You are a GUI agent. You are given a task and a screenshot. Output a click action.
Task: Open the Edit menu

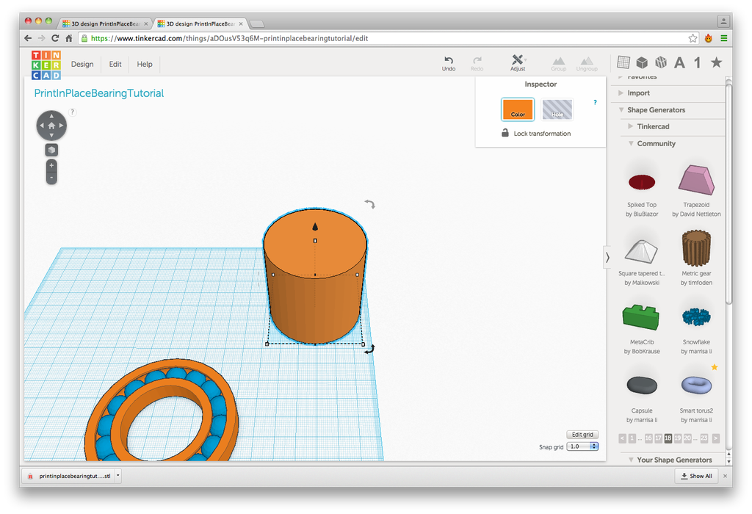pos(115,65)
